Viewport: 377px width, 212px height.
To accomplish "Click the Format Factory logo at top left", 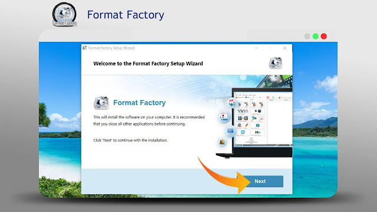I will (64, 14).
